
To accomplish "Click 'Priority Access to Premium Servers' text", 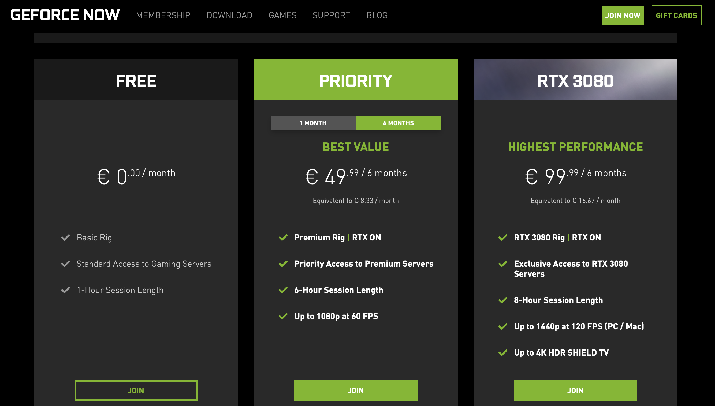I will tap(364, 264).
